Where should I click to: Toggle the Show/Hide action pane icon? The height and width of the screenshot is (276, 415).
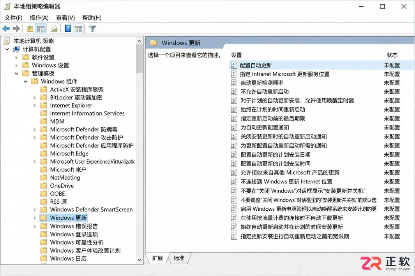point(78,28)
